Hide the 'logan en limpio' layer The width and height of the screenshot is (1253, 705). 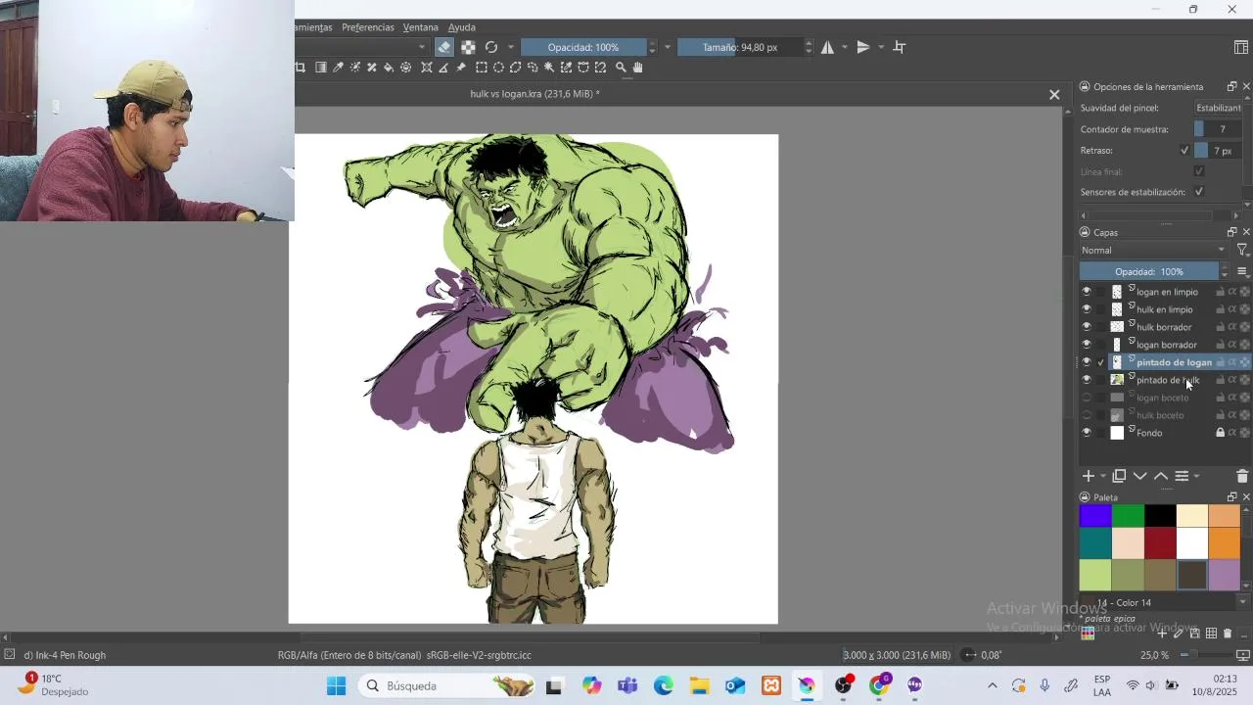point(1087,292)
